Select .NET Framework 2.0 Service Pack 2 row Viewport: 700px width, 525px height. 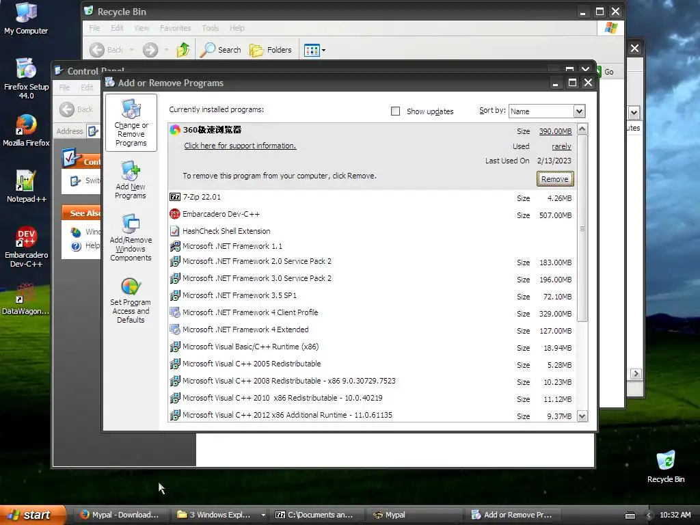click(371, 262)
